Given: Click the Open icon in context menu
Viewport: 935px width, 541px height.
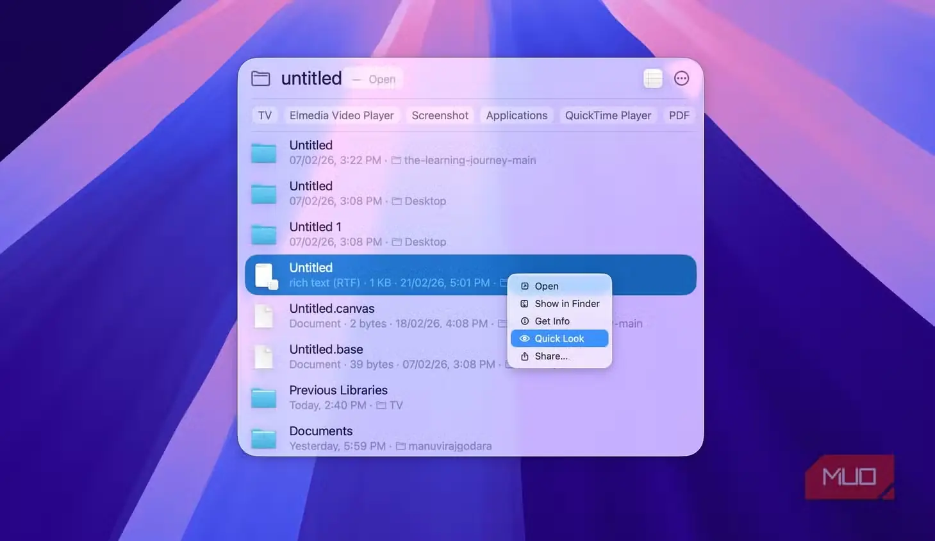Looking at the screenshot, I should [525, 286].
